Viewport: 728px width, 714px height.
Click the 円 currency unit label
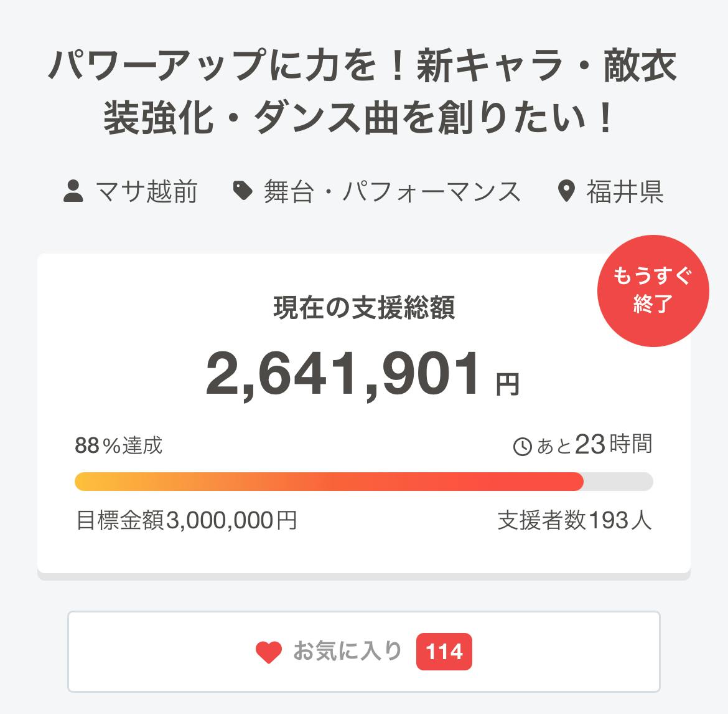coord(507,384)
